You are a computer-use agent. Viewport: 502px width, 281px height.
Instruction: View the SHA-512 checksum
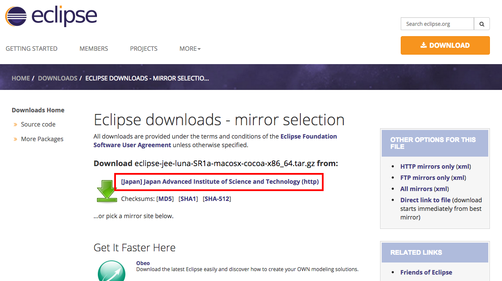(x=217, y=199)
